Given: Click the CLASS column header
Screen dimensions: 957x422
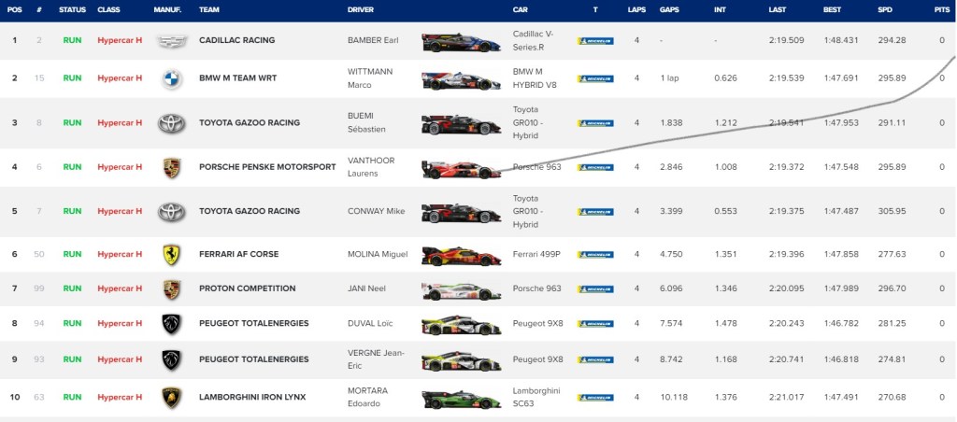Looking at the screenshot, I should [x=108, y=9].
